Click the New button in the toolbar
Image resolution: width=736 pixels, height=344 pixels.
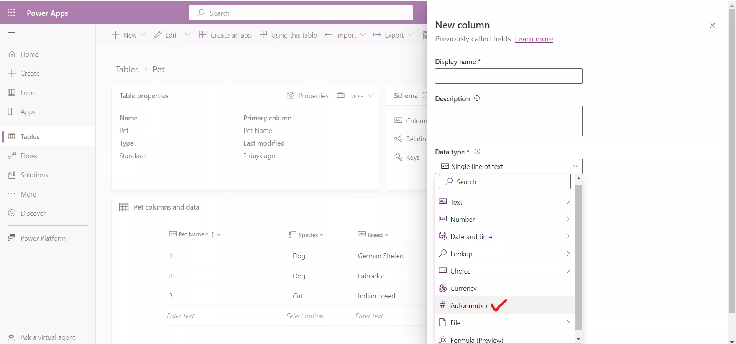pos(124,35)
